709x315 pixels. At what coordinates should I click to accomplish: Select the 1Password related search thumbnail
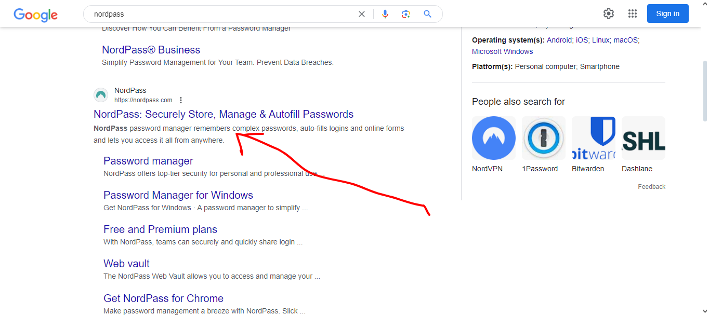tap(543, 138)
